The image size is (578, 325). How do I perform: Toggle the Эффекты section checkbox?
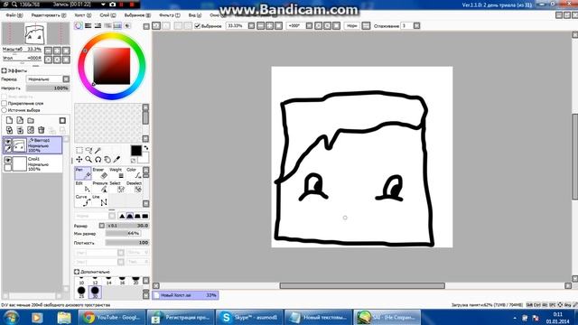(x=5, y=70)
